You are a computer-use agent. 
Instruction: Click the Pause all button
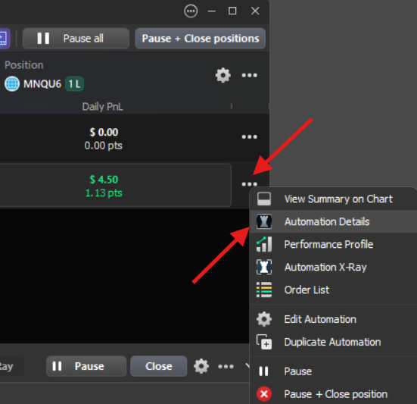click(76, 39)
